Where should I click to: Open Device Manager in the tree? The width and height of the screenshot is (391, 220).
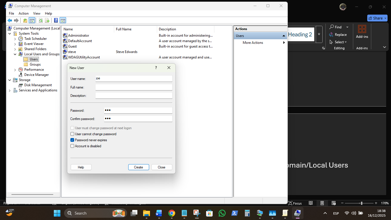tap(36, 75)
